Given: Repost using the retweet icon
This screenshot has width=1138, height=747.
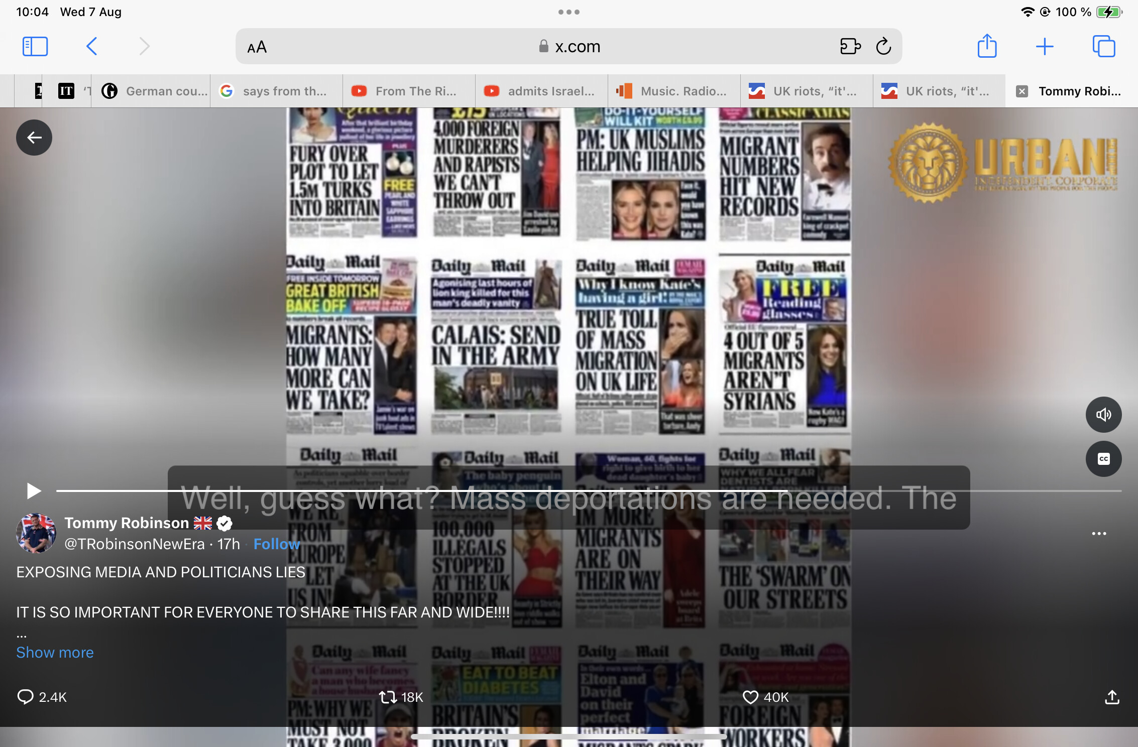Looking at the screenshot, I should point(388,697).
